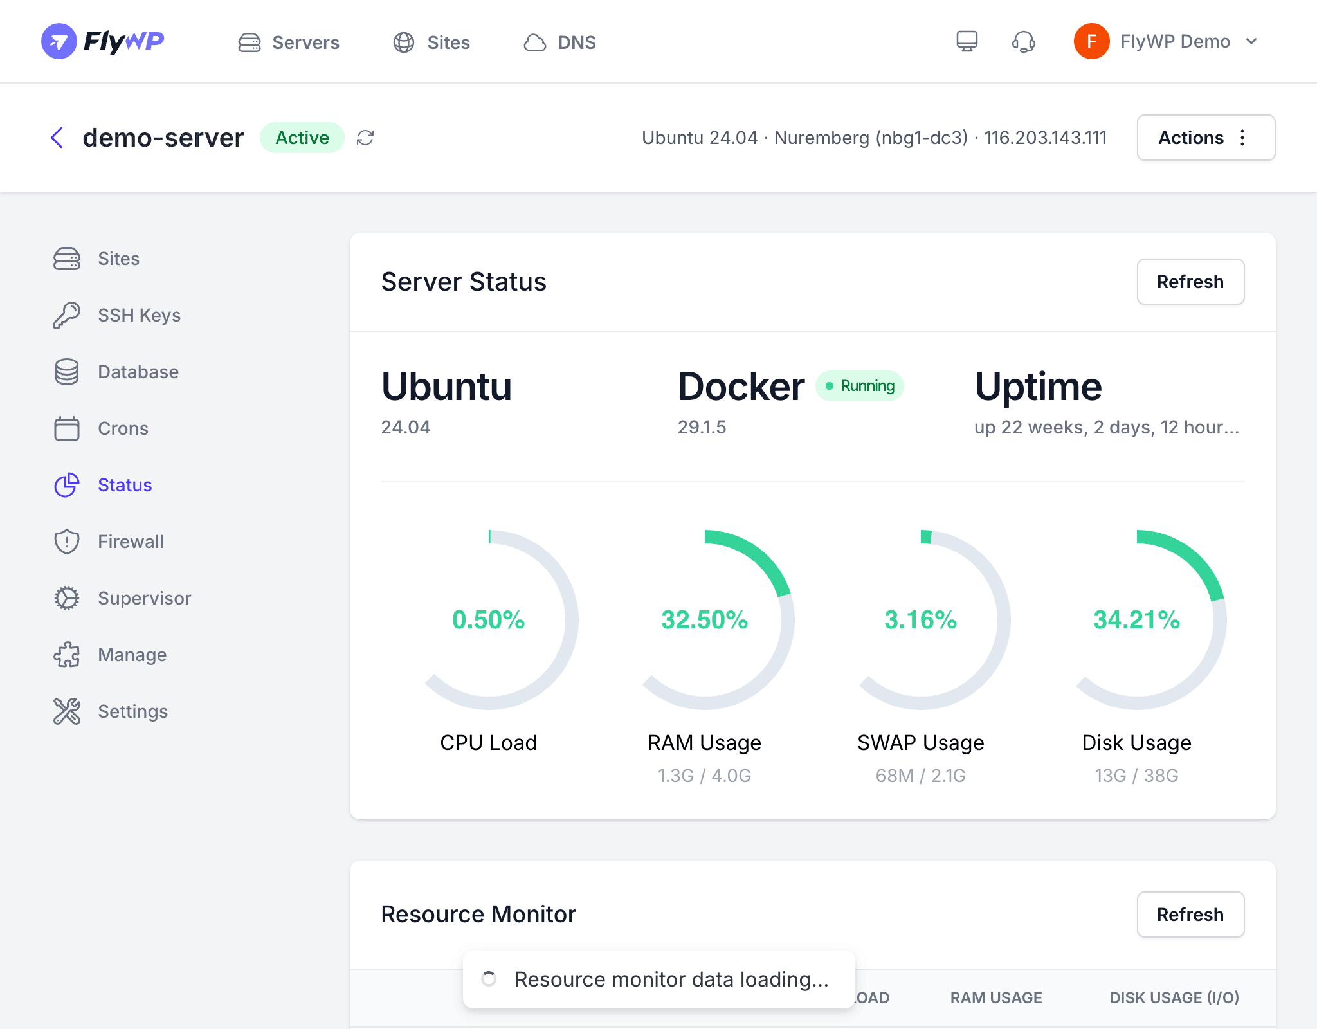Click the FlyWP logo
Screen dimensions: 1317x1029
click(x=103, y=42)
